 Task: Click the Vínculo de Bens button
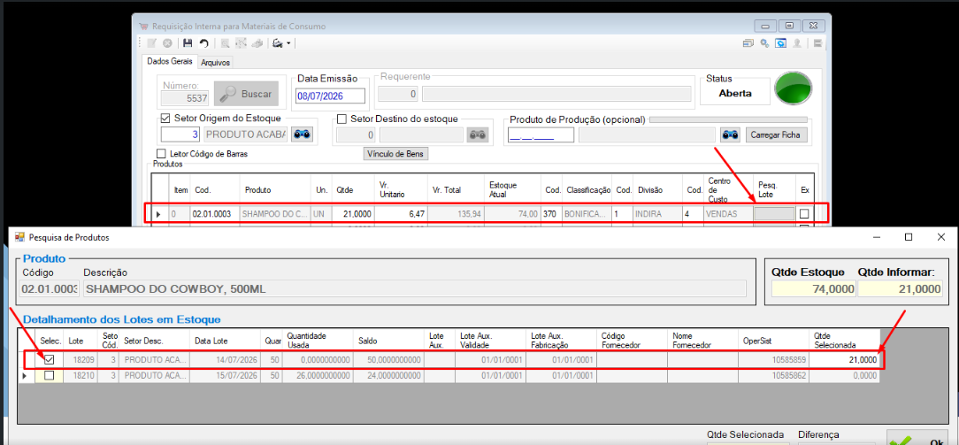(396, 153)
